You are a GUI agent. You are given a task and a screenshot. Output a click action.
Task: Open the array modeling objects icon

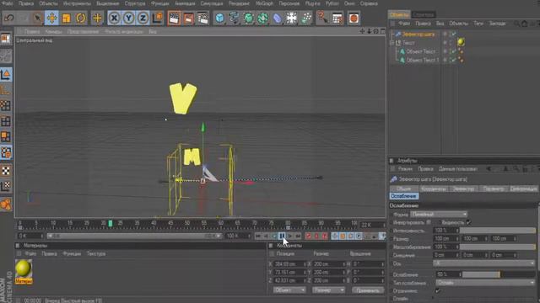coord(262,18)
